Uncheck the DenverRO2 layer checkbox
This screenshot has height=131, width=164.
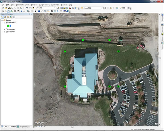pos(7,22)
